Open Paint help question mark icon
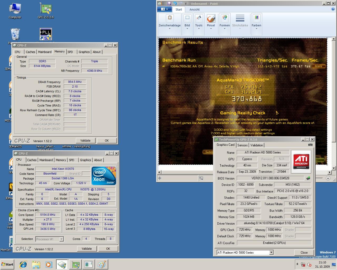 [333, 9]
